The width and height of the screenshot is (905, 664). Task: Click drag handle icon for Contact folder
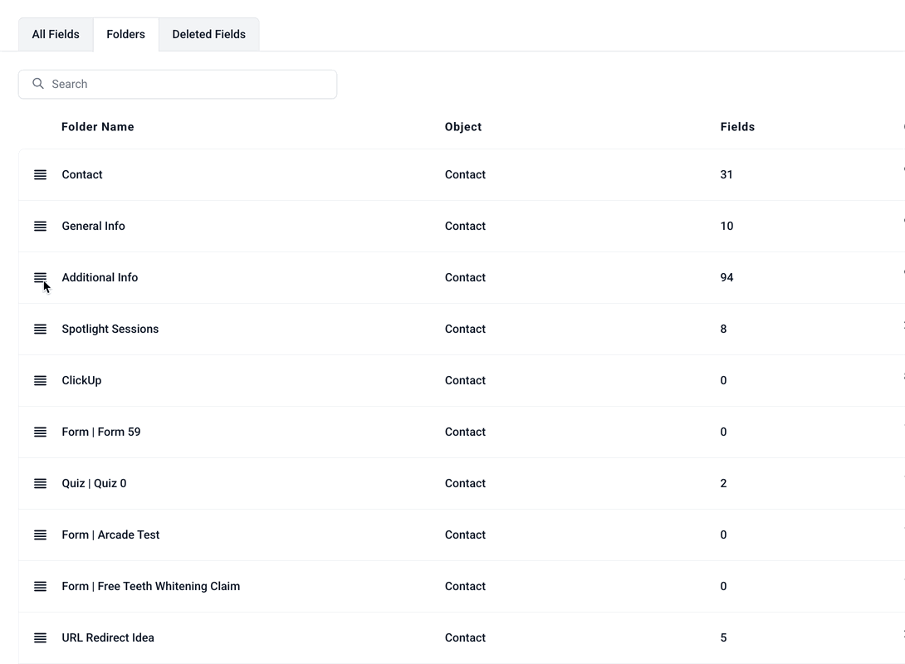coord(40,174)
